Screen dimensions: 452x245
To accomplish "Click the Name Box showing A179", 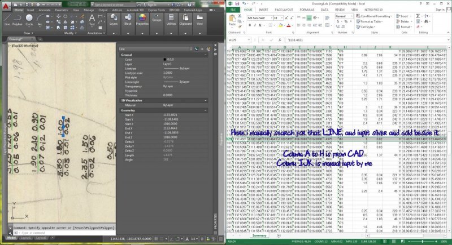I will [x=238, y=40].
